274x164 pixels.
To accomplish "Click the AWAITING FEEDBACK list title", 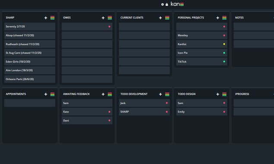I will (x=76, y=94).
